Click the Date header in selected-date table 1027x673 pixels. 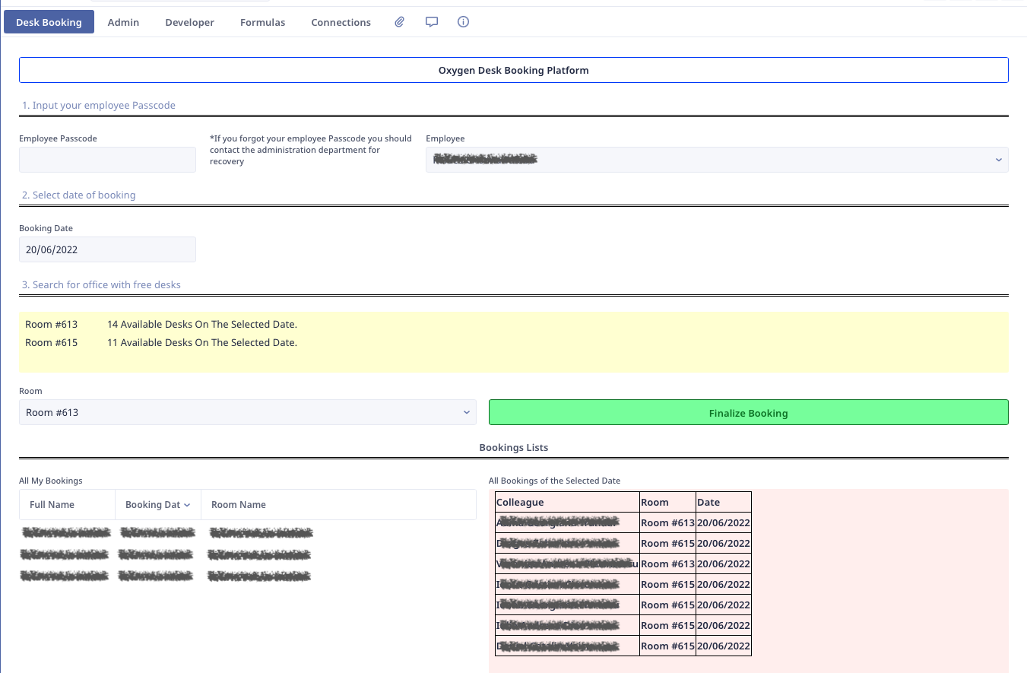[723, 502]
